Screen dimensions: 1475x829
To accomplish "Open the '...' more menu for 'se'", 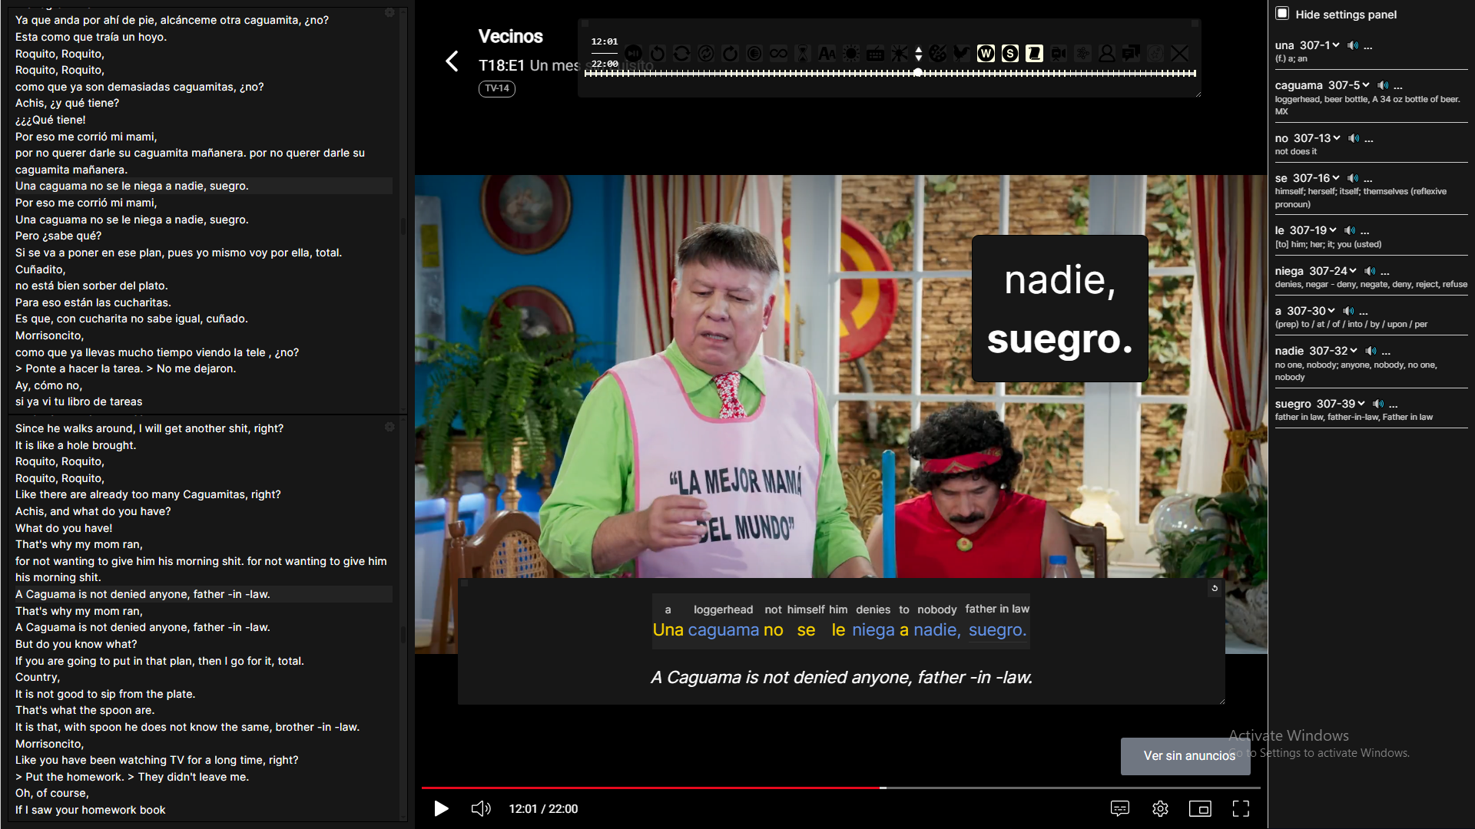I will pos(1368,179).
